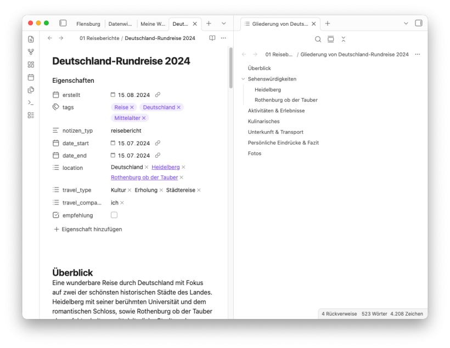Viewport: 450px width, 348px height.
Task: Select the Gliederung von Deuts... tab
Action: click(280, 24)
